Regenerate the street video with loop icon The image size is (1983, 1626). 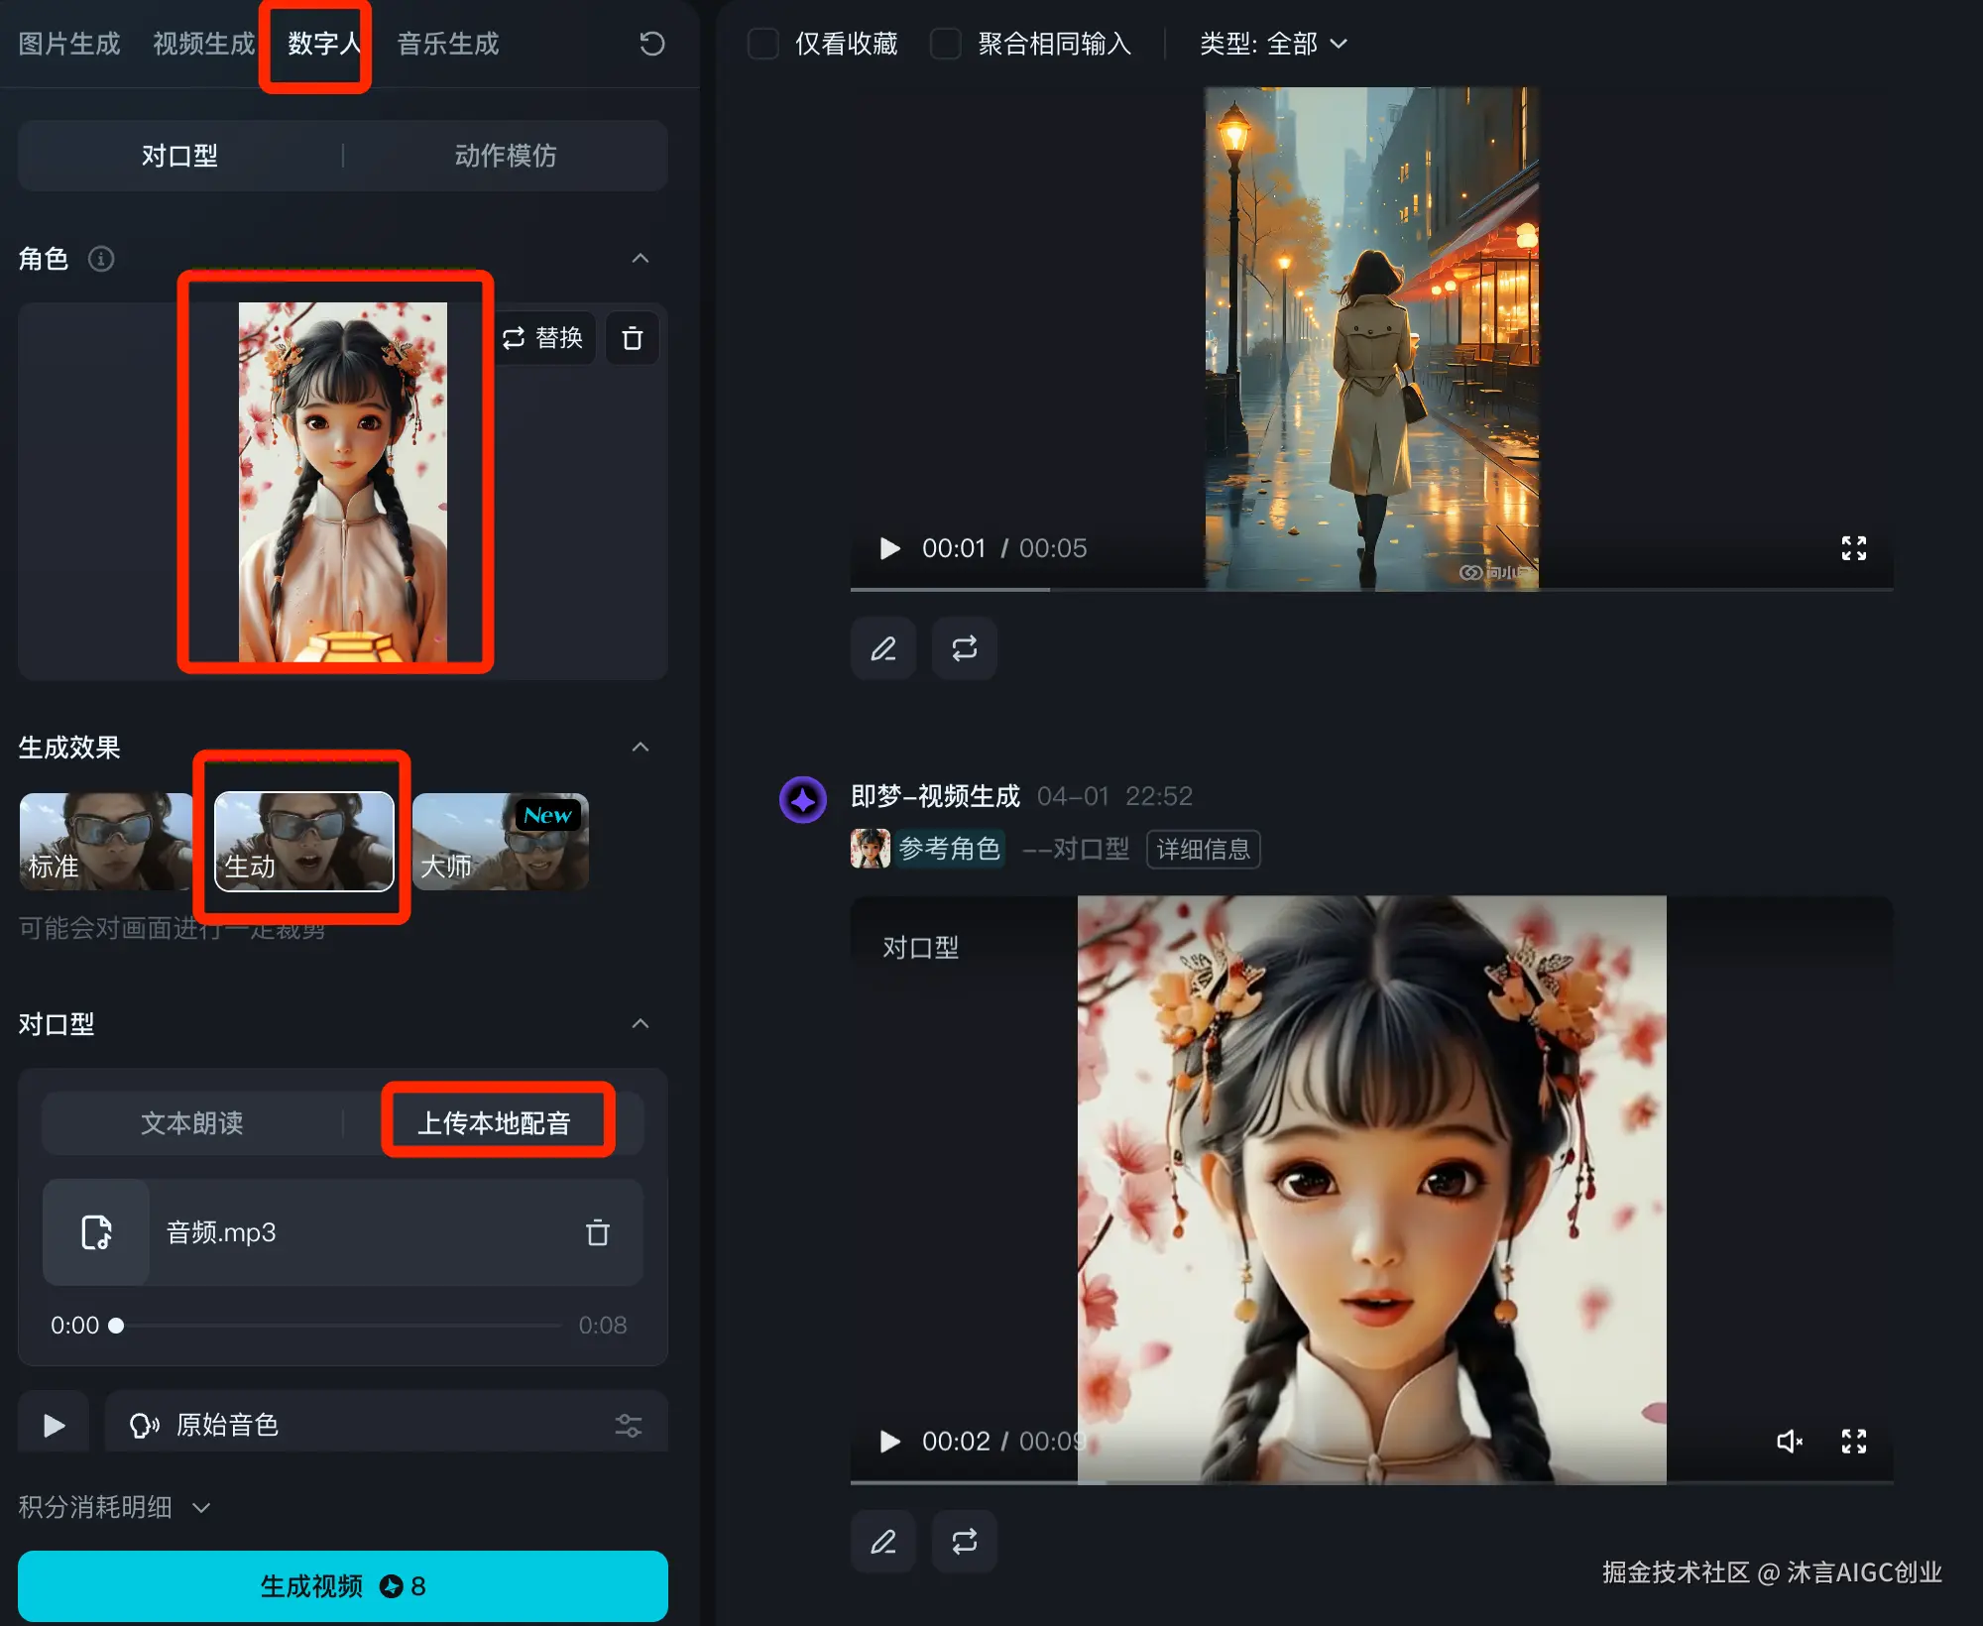click(964, 648)
